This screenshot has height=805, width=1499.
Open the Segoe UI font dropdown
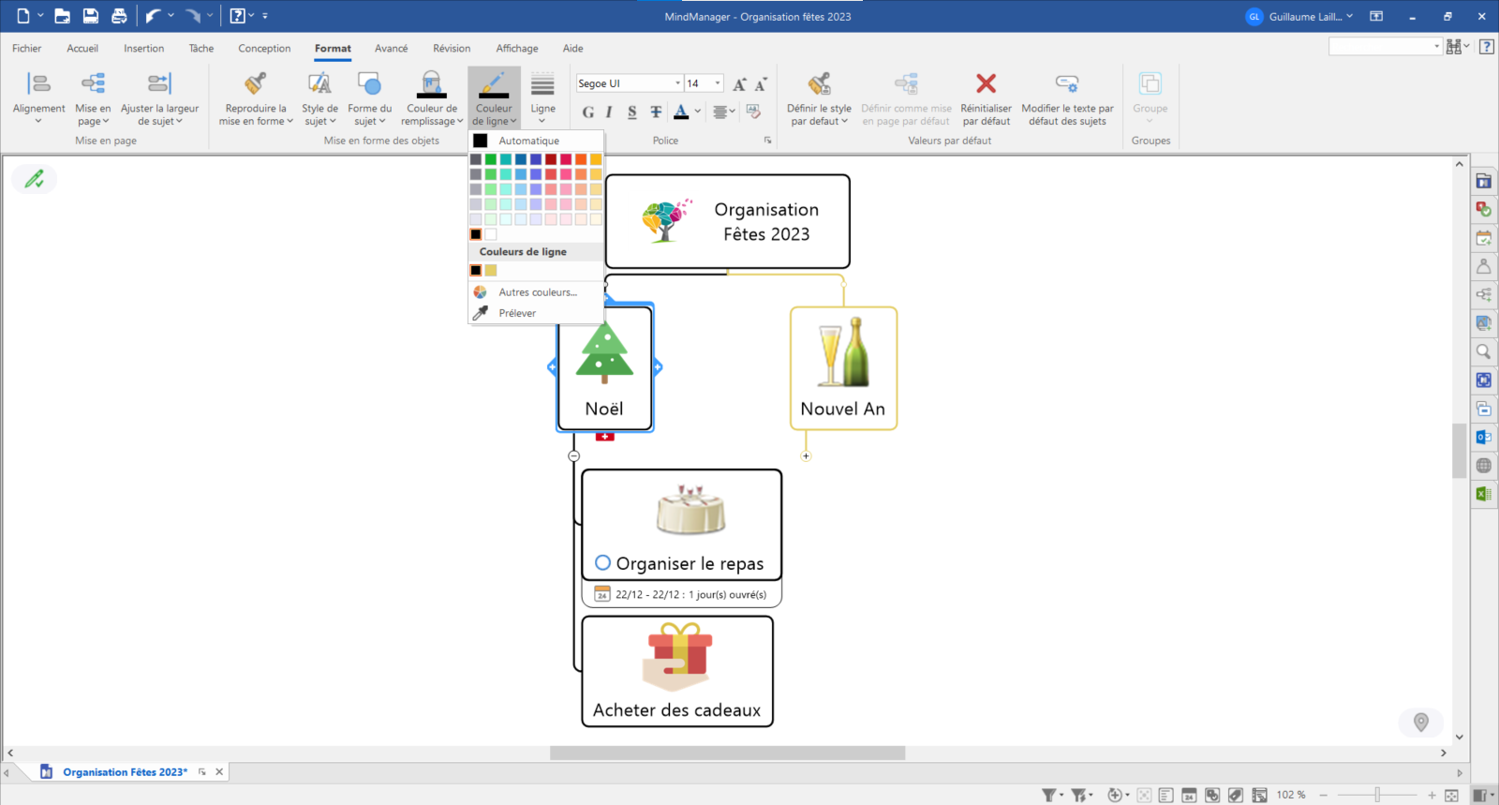[677, 83]
